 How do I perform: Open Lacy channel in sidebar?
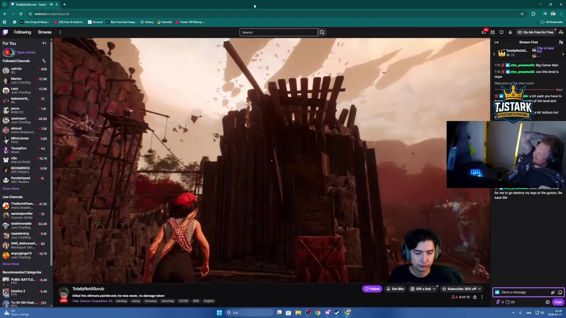pyautogui.click(x=25, y=91)
